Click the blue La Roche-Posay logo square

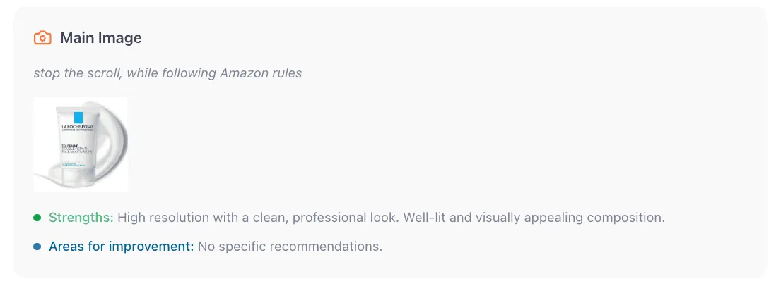click(76, 116)
